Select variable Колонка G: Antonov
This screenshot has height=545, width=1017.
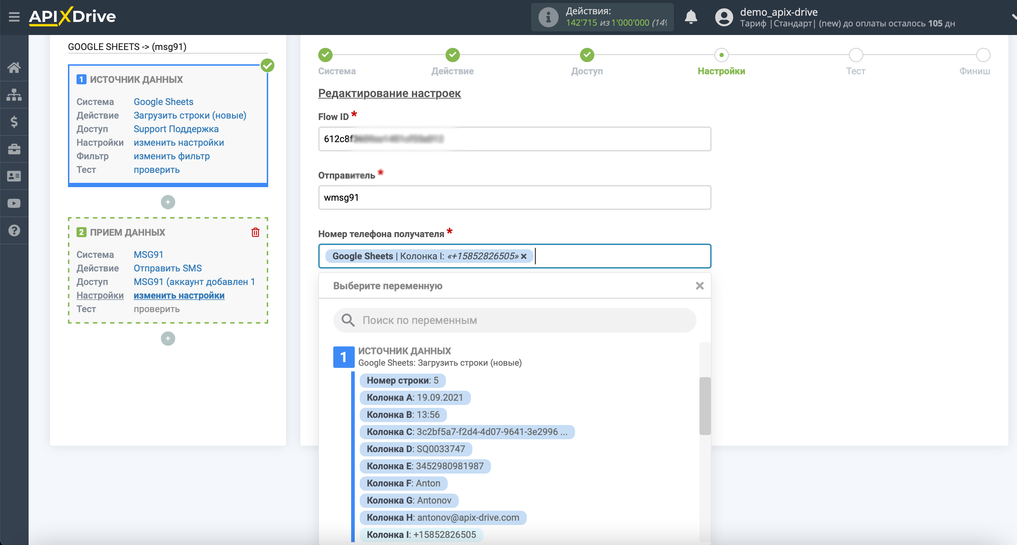click(x=409, y=500)
